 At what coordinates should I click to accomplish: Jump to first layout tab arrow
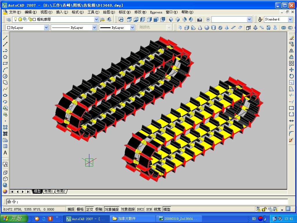pyautogui.click(x=12, y=192)
